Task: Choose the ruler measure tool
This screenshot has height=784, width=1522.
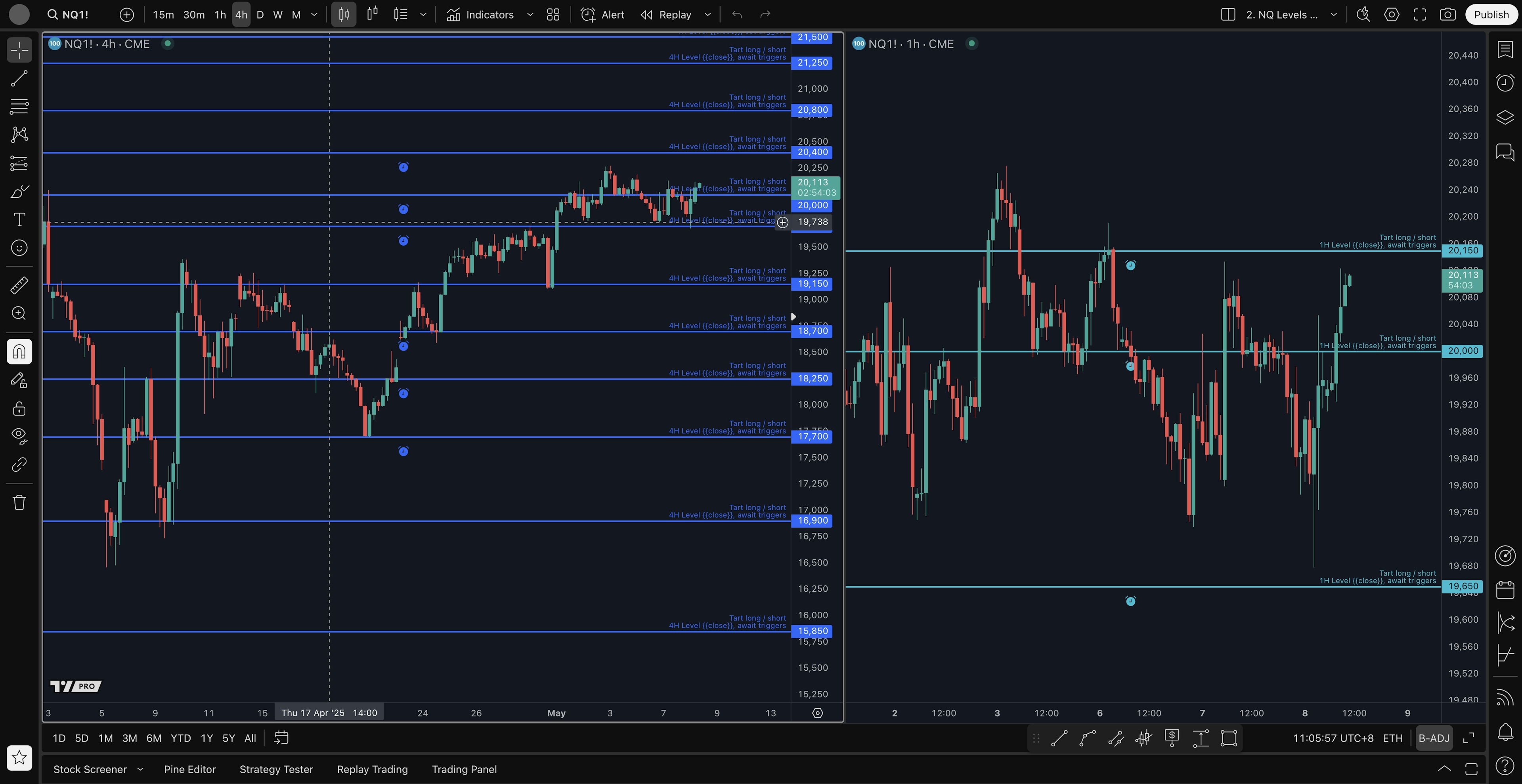Action: 19,285
